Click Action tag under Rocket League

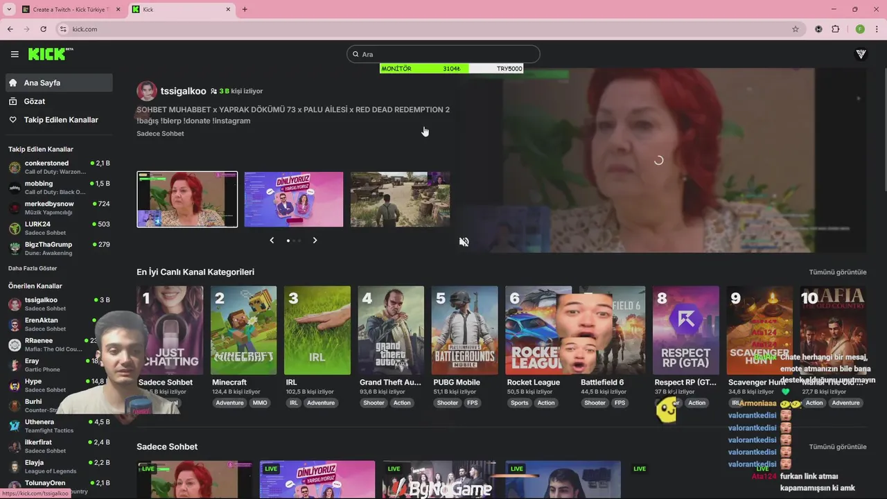click(x=546, y=403)
